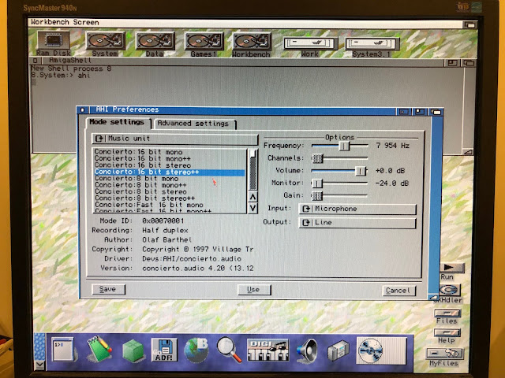Click the Use button

(x=254, y=290)
